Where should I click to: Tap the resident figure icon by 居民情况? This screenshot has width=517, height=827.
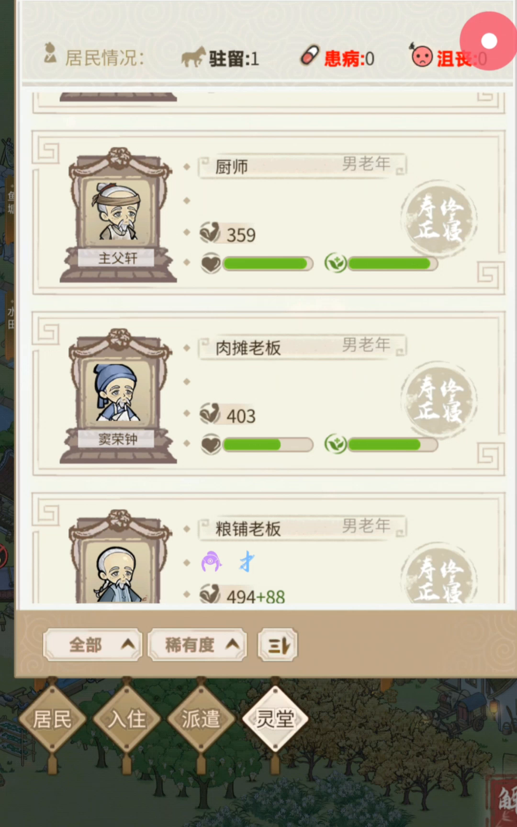point(49,53)
